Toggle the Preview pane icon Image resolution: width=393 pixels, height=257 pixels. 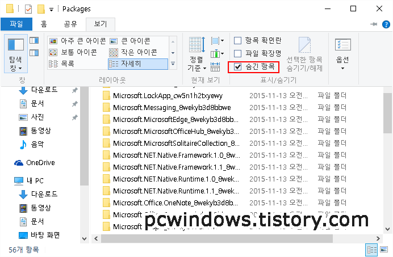click(x=34, y=40)
